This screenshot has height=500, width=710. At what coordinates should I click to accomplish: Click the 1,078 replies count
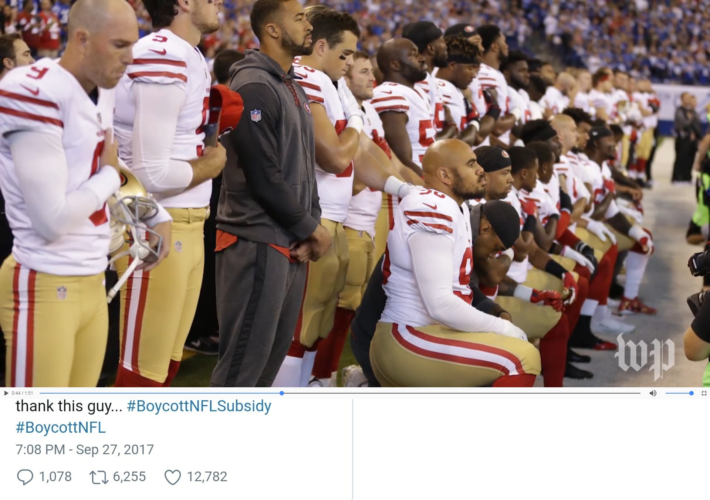click(55, 477)
